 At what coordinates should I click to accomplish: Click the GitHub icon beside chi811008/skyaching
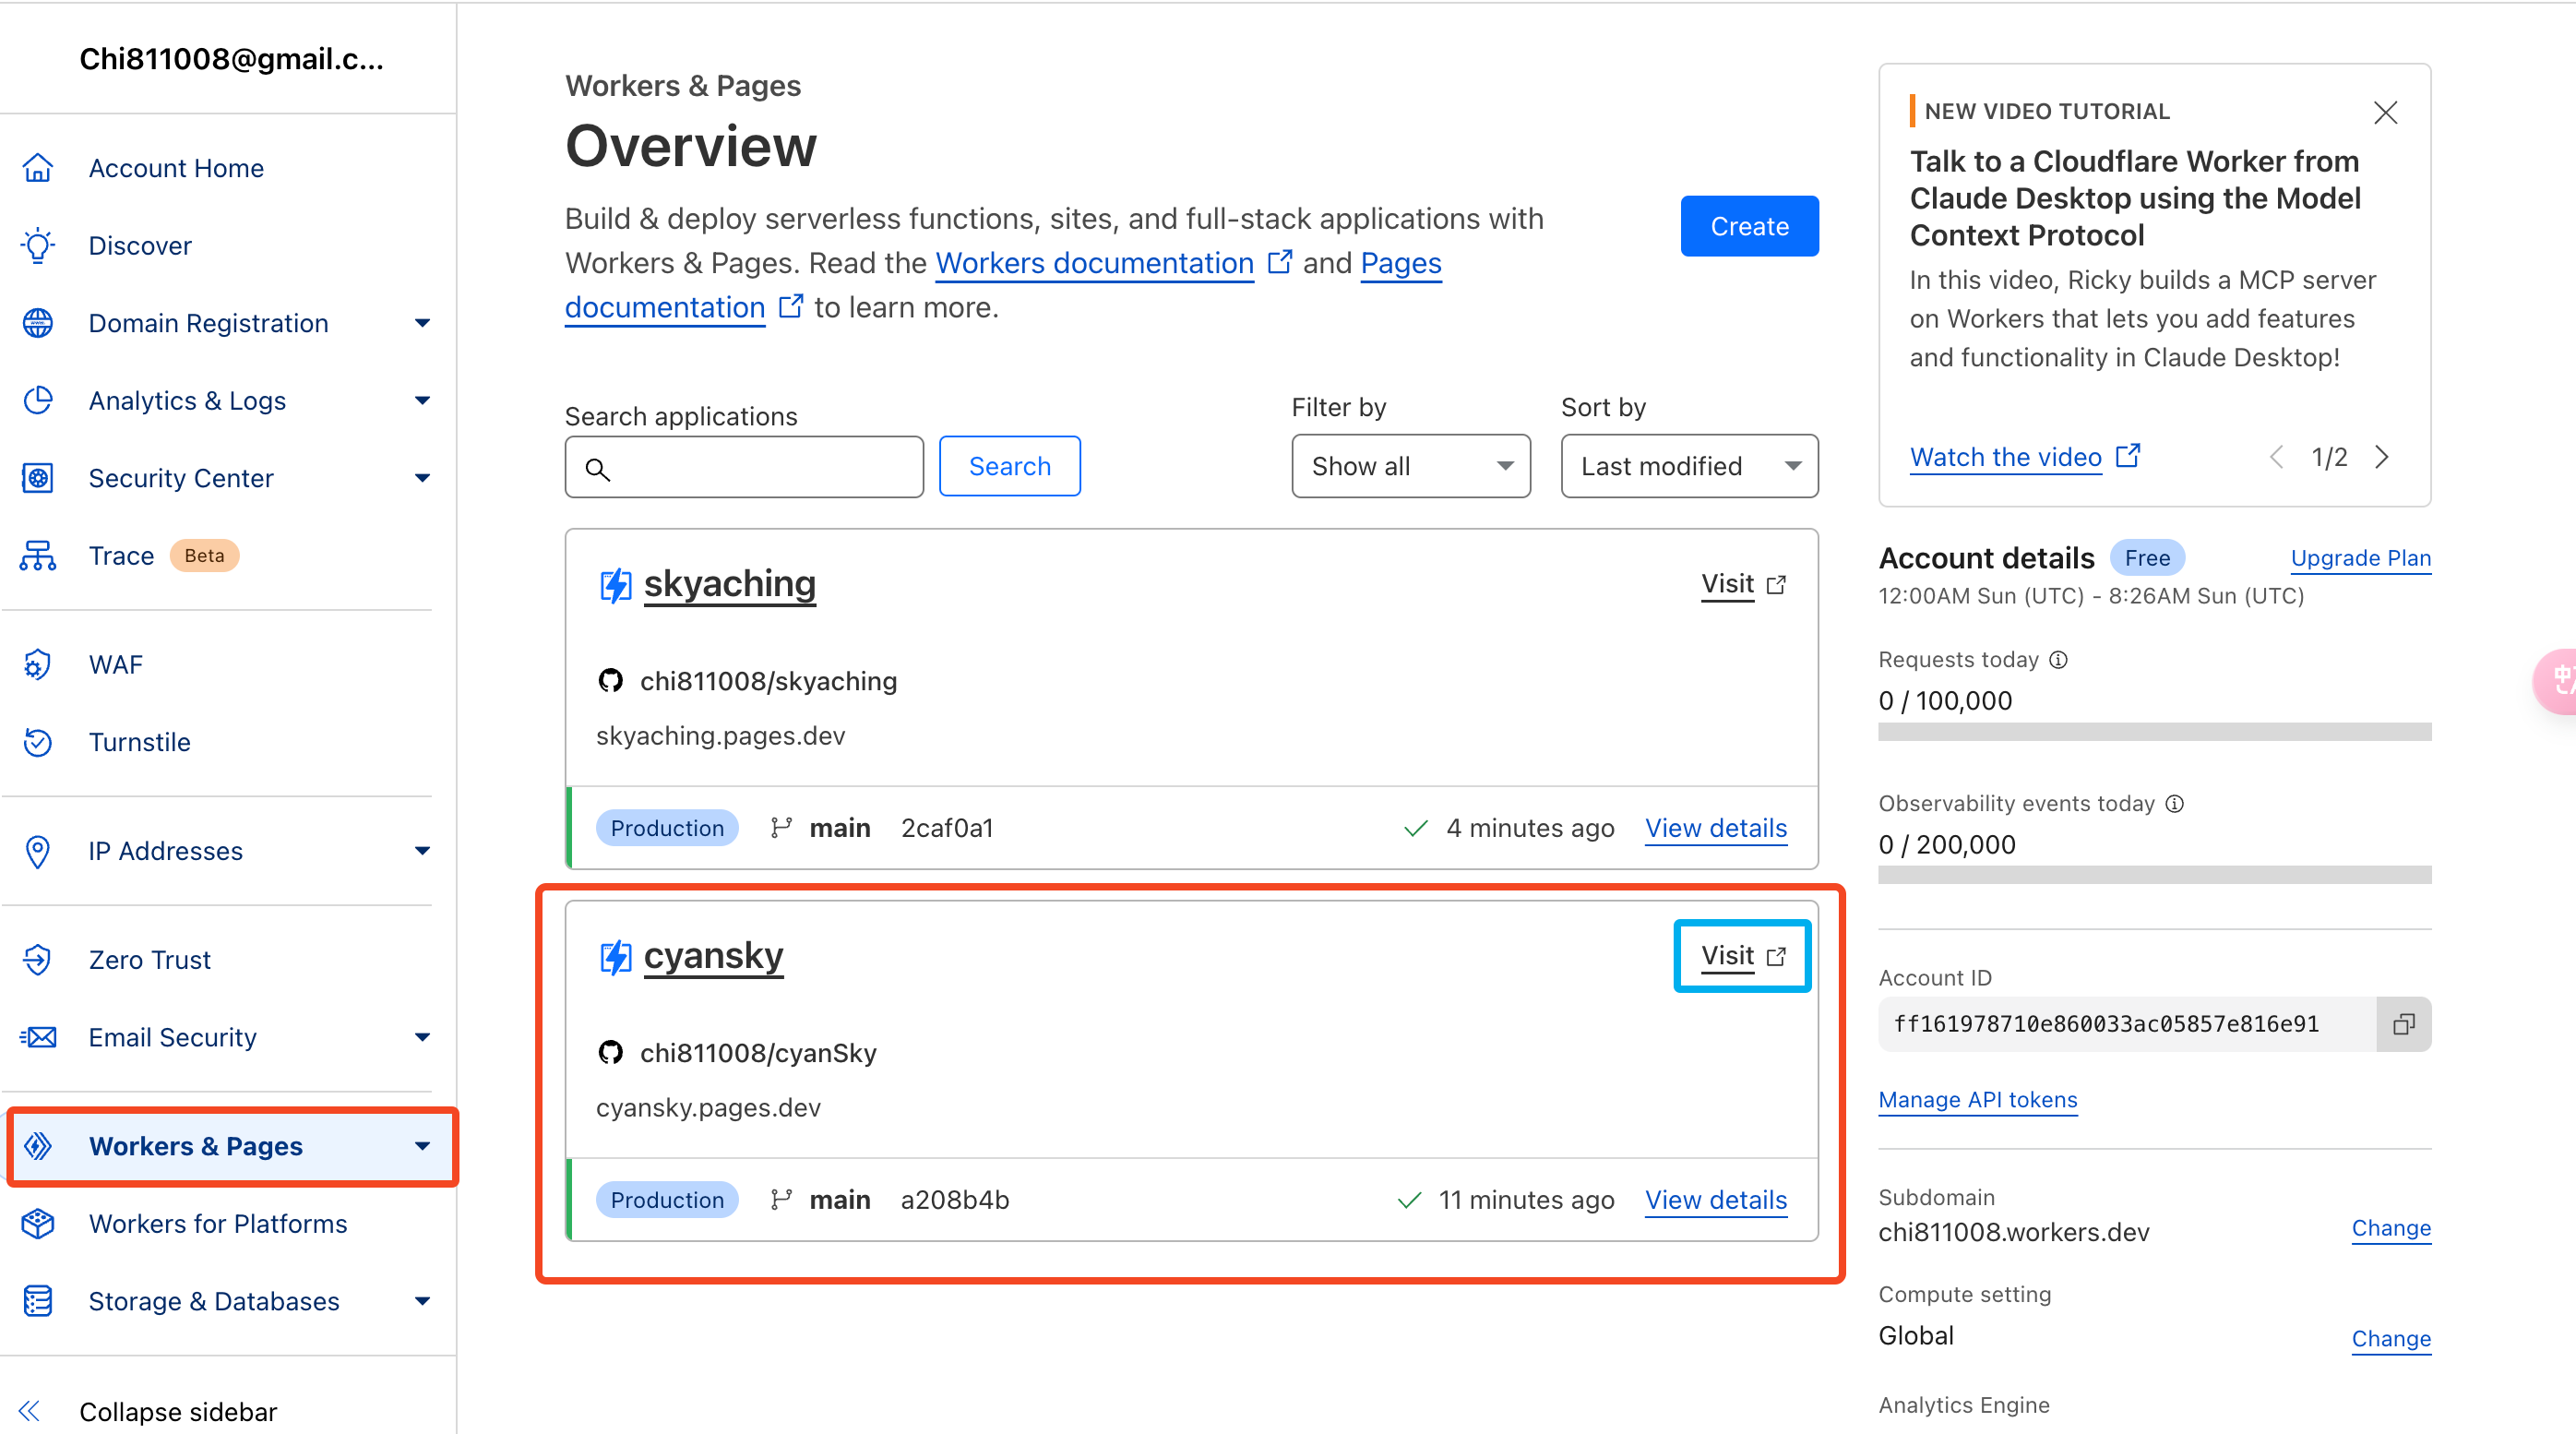(x=611, y=681)
